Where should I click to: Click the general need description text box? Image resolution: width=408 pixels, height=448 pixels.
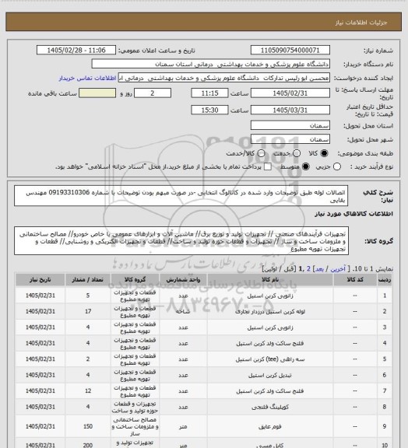point(181,196)
